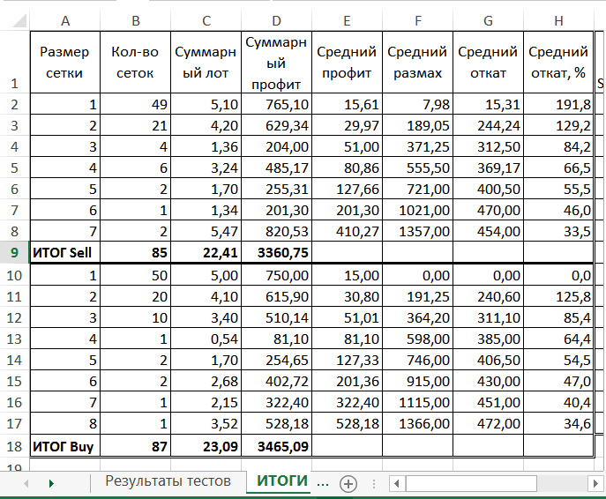The width and height of the screenshot is (606, 499).
Task: Click cell with value 22,41
Action: pyautogui.click(x=206, y=253)
